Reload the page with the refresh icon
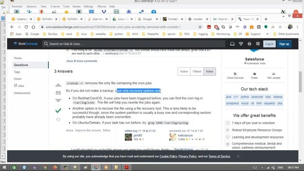The image size is (304, 171). [26, 27]
